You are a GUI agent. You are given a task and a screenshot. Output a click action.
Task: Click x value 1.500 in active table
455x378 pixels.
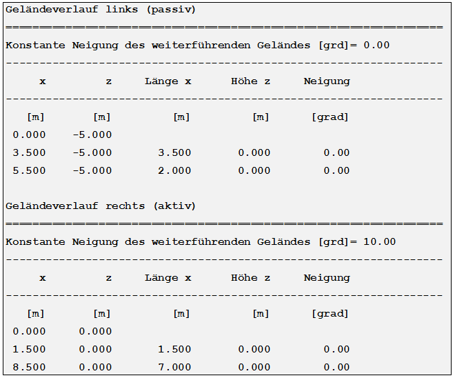(x=29, y=349)
